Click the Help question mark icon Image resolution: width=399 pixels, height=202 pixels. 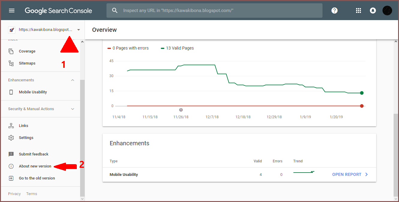coord(334,11)
